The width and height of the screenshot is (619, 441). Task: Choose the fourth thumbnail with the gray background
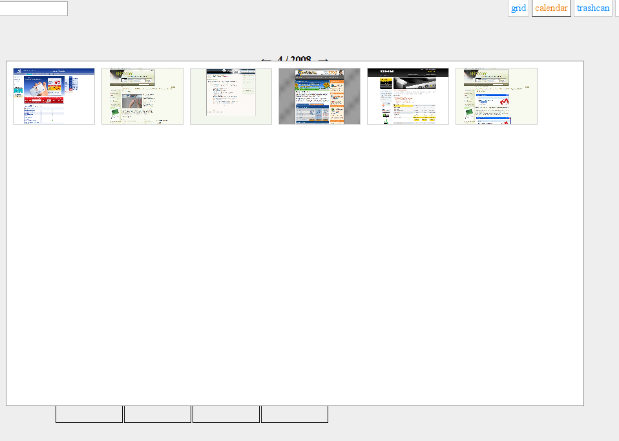click(319, 96)
